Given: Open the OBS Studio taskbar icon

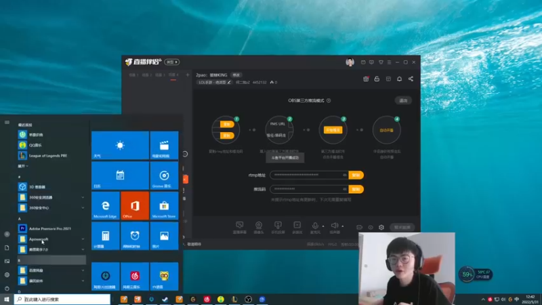Looking at the screenshot, I should coord(248,299).
